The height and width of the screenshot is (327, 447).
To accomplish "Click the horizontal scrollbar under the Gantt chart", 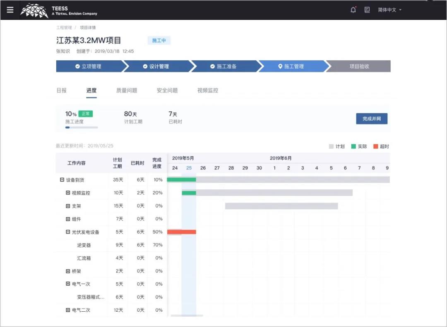I will [187, 316].
